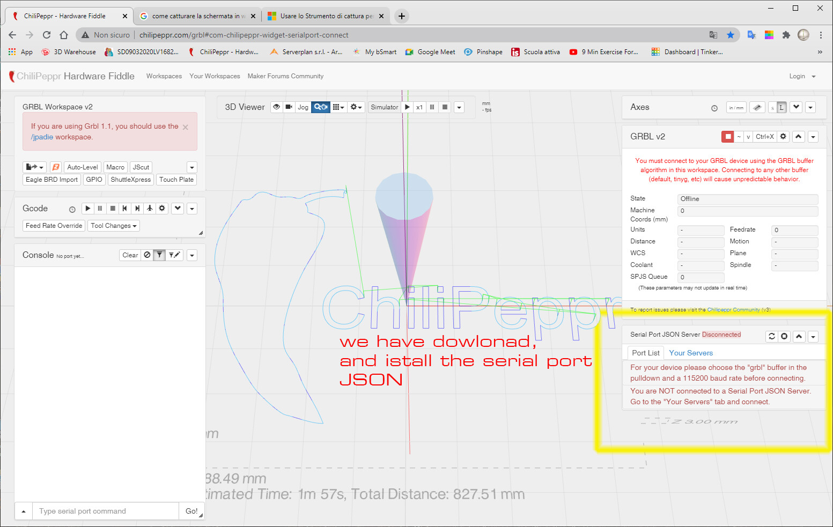833x527 pixels.
Task: Open the Chilipeppr Community link
Action: tap(733, 310)
